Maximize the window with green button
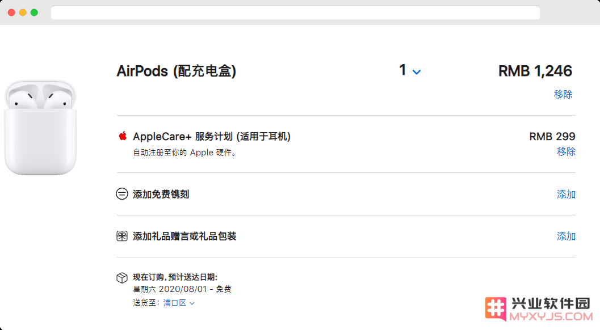The width and height of the screenshot is (600, 330). click(34, 12)
